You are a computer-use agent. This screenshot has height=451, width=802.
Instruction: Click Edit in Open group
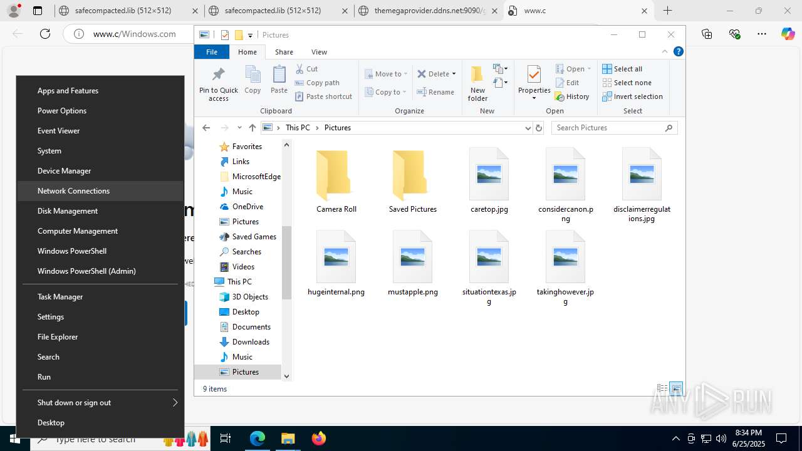pyautogui.click(x=567, y=83)
